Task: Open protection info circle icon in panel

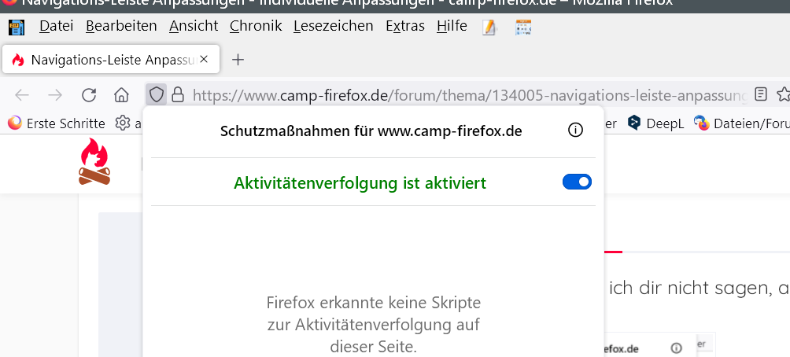Action: (575, 131)
